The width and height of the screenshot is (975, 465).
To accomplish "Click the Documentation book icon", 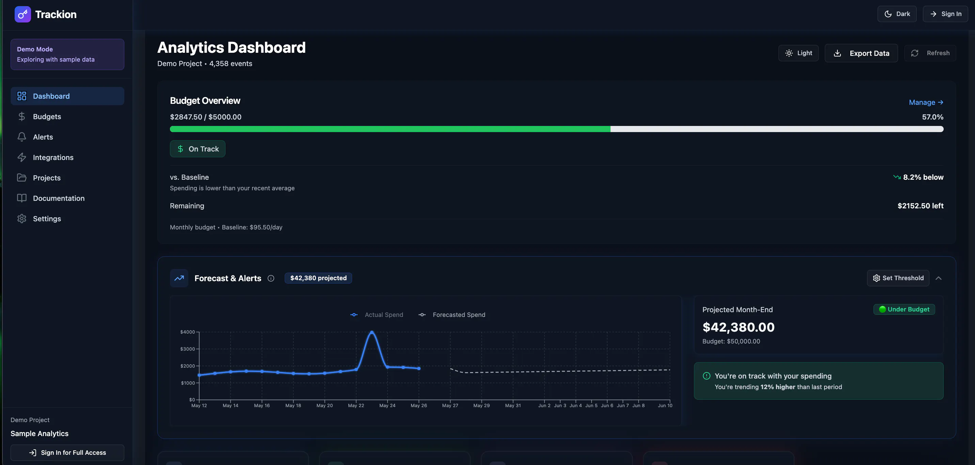I will (x=21, y=198).
